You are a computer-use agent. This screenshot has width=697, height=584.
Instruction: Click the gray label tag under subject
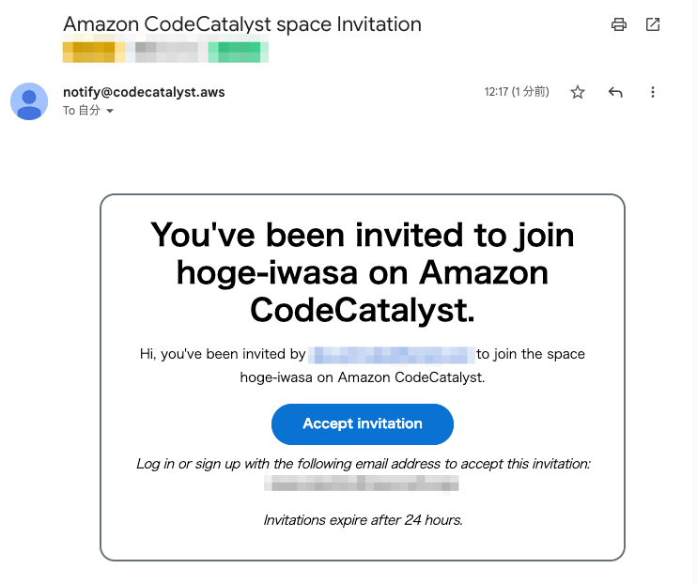[166, 52]
